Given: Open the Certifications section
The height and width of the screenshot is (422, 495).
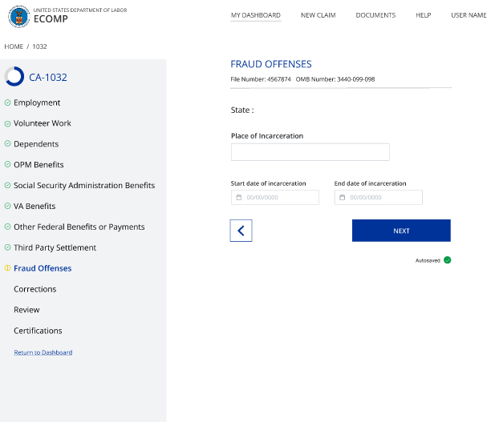Looking at the screenshot, I should [x=38, y=331].
